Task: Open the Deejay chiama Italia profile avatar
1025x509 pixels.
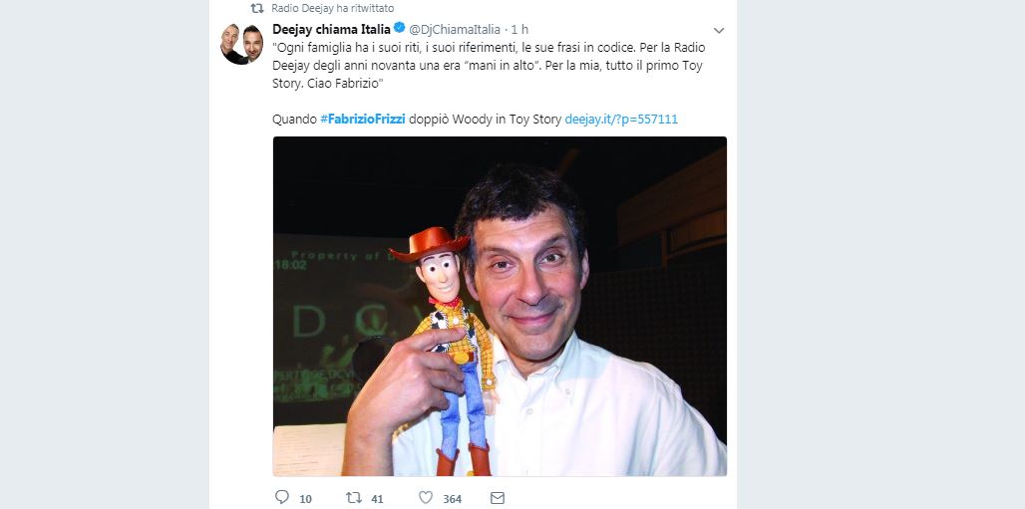Action: click(x=241, y=44)
